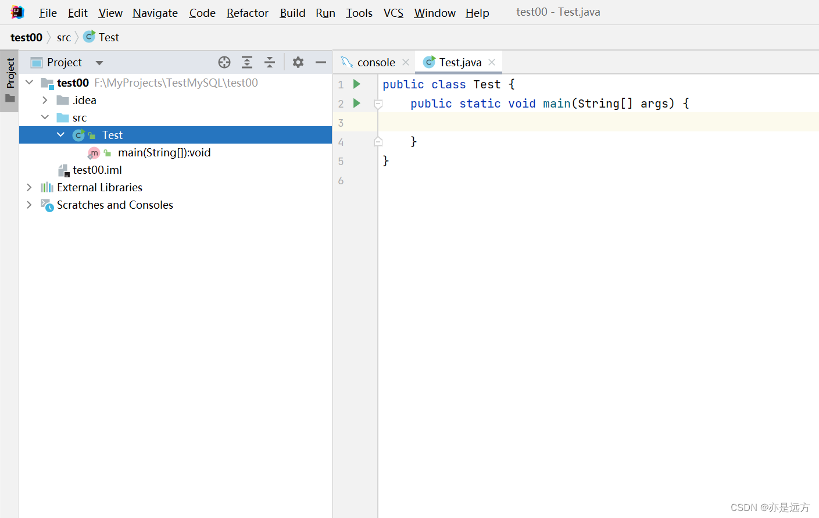Fold the main method at line 2
This screenshot has width=819, height=518.
coord(378,104)
